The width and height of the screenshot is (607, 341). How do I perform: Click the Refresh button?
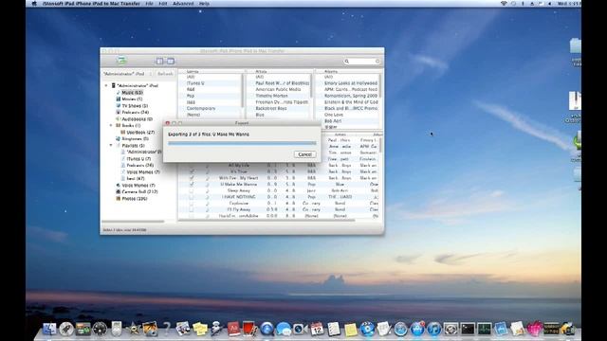[165, 74]
